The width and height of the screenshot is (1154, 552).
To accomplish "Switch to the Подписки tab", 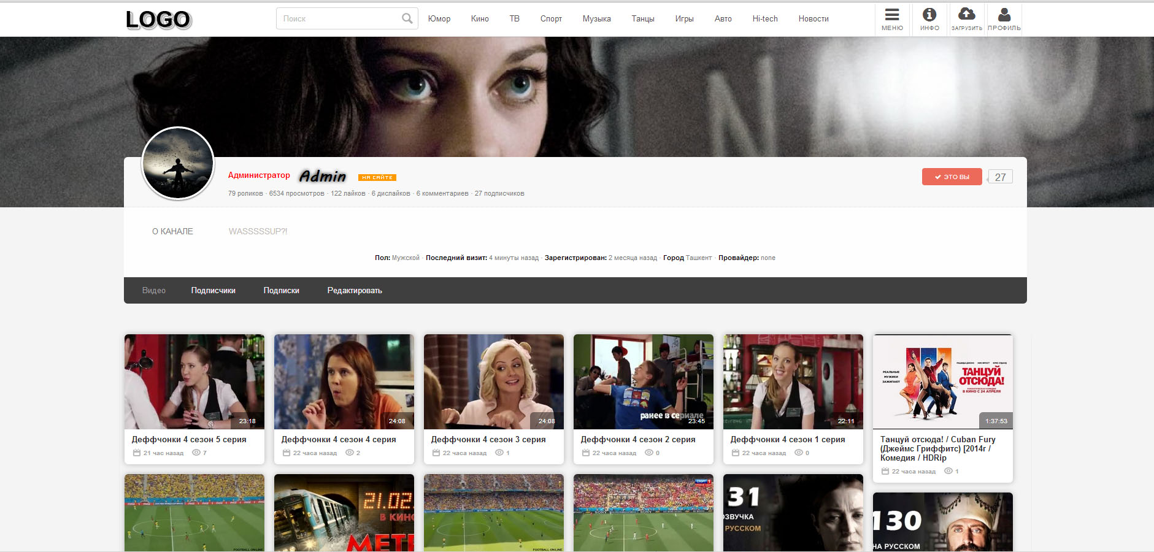I will [282, 290].
